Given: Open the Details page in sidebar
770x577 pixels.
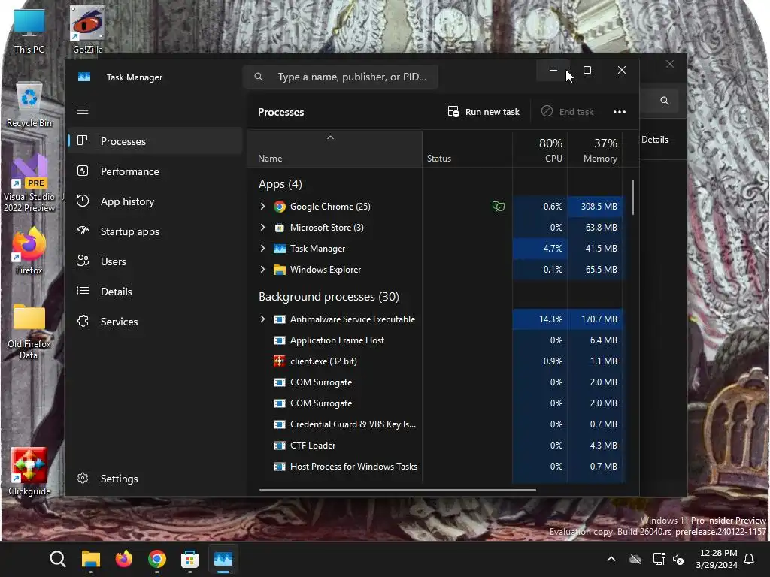Looking at the screenshot, I should [x=155, y=292].
